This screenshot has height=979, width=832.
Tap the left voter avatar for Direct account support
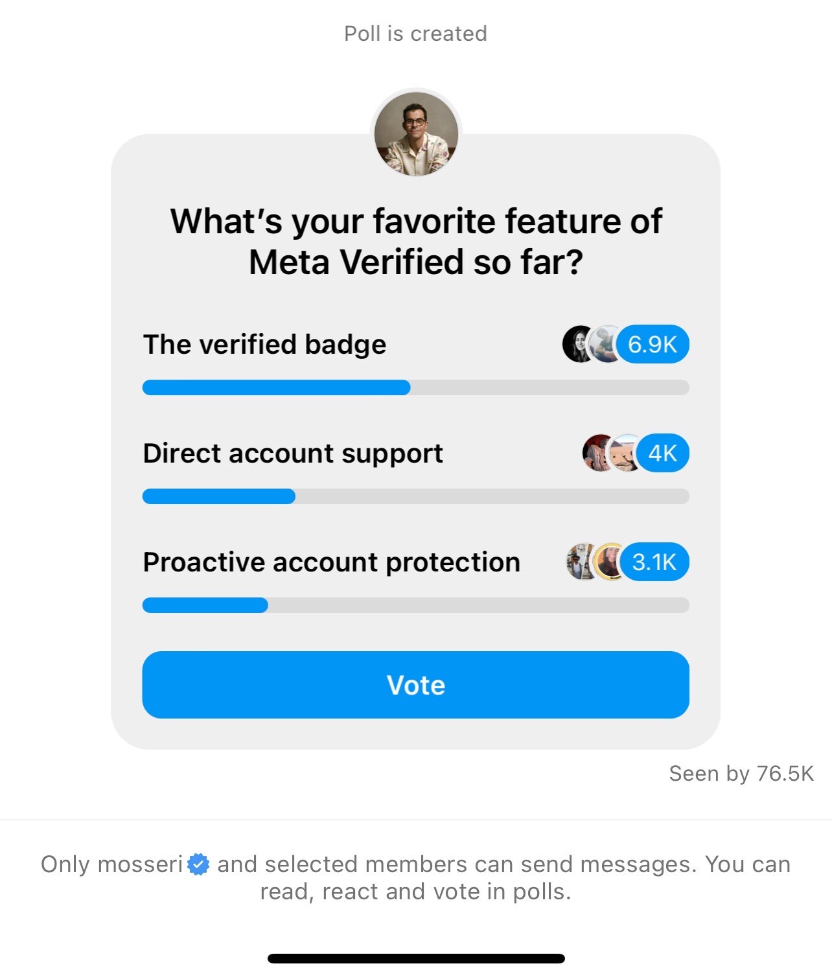coord(597,453)
